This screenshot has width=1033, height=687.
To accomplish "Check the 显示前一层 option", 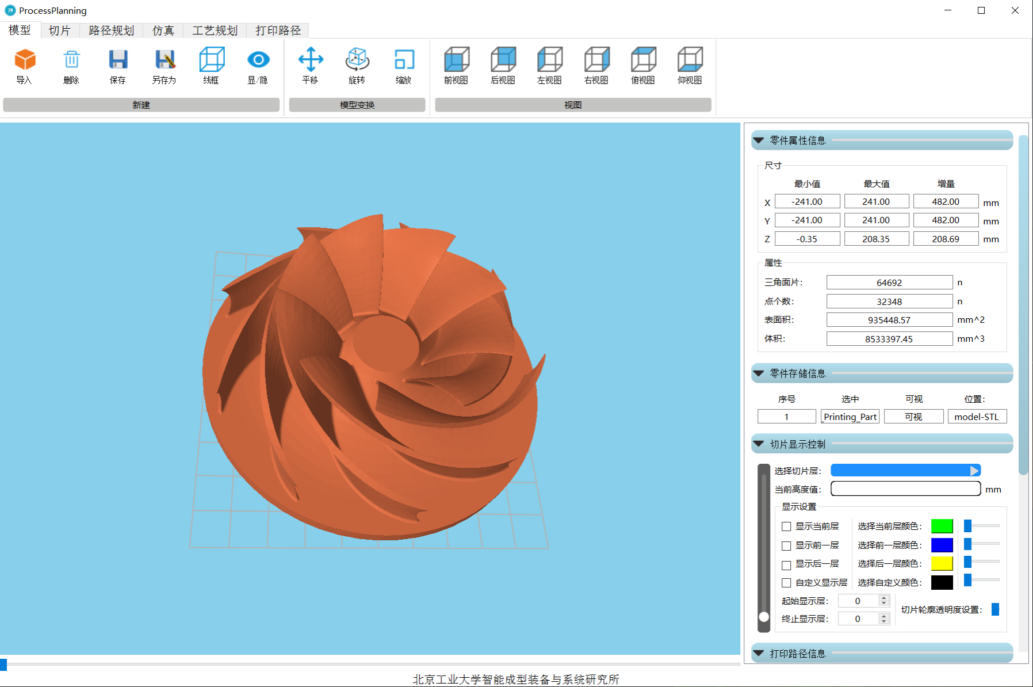I will (786, 545).
